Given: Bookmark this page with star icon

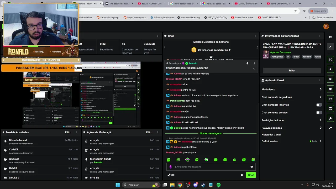Looking at the screenshot, I should click(x=296, y=11).
